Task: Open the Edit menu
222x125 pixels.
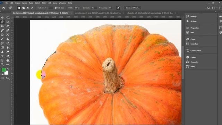Action: click(x=11, y=3)
